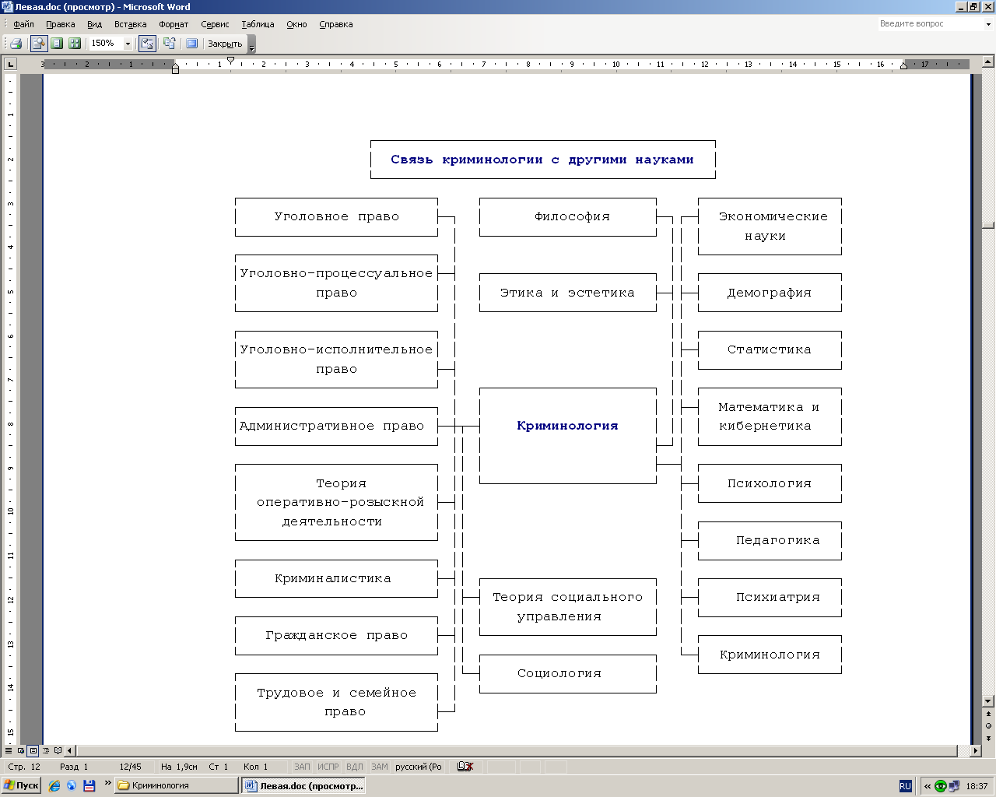The image size is (996, 797).
Task: Click the Пуск start button
Action: [x=22, y=786]
